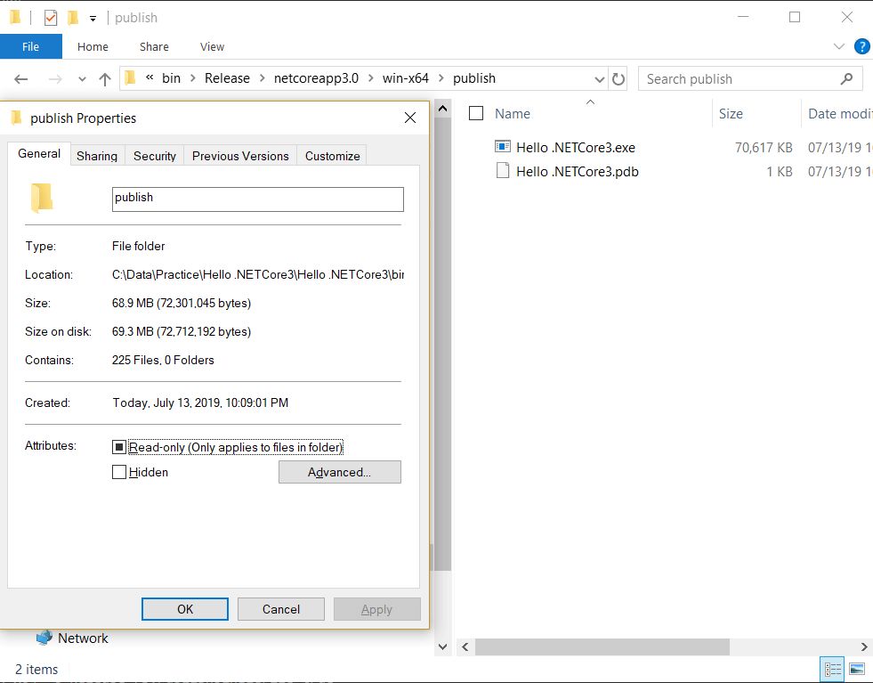Switch to the Security tab
Image resolution: width=873 pixels, height=683 pixels.
155,156
